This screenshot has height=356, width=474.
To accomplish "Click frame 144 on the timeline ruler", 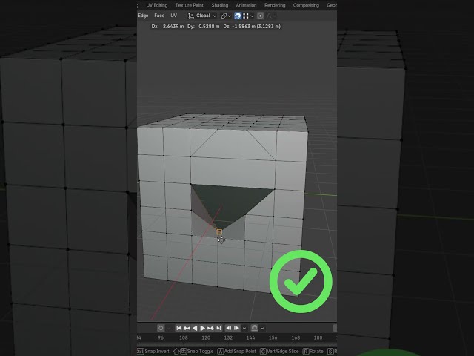I will [250, 337].
